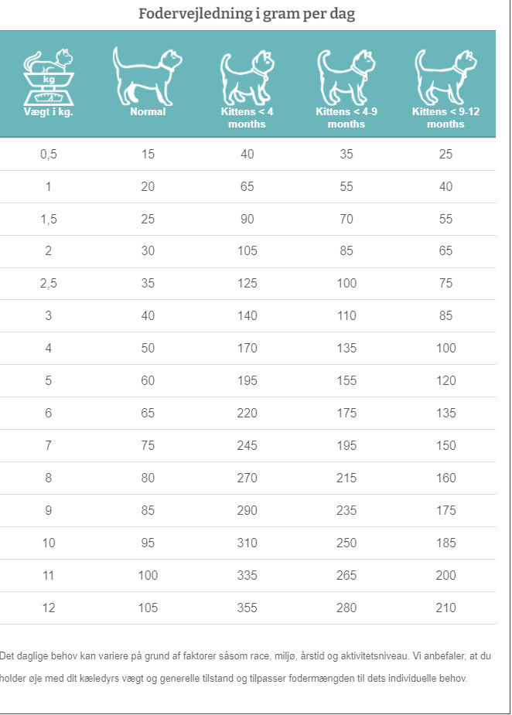Click the value 245 for 7 kg

click(247, 445)
